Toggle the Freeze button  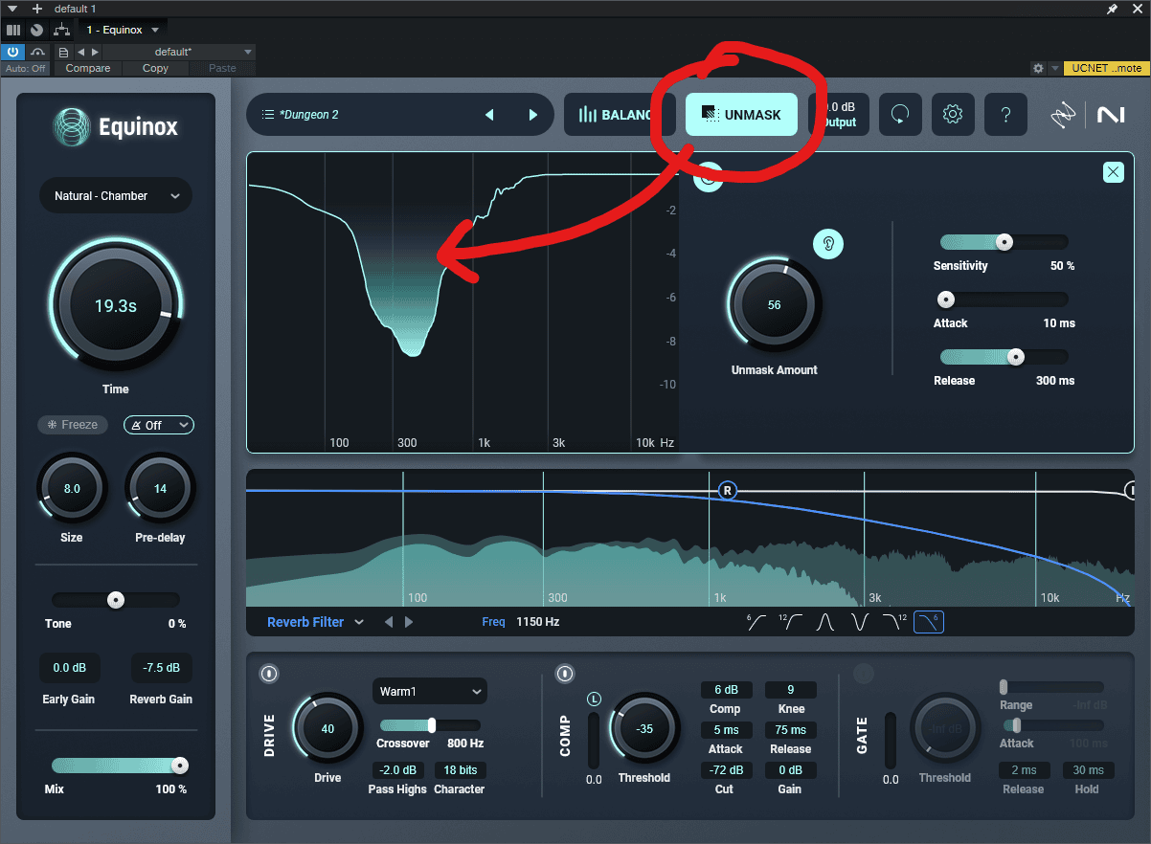click(x=73, y=425)
